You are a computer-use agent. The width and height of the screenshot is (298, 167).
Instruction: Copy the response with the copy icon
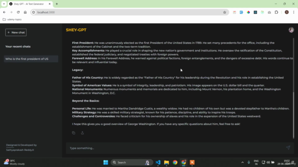pyautogui.click(x=74, y=133)
